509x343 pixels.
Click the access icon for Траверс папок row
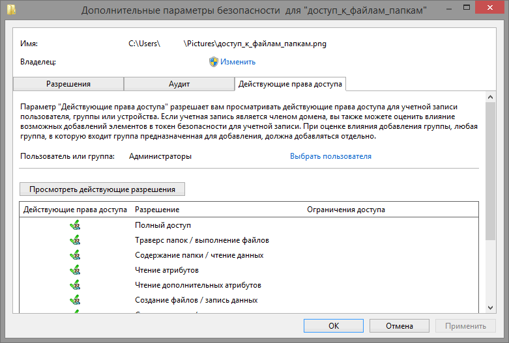coord(75,240)
